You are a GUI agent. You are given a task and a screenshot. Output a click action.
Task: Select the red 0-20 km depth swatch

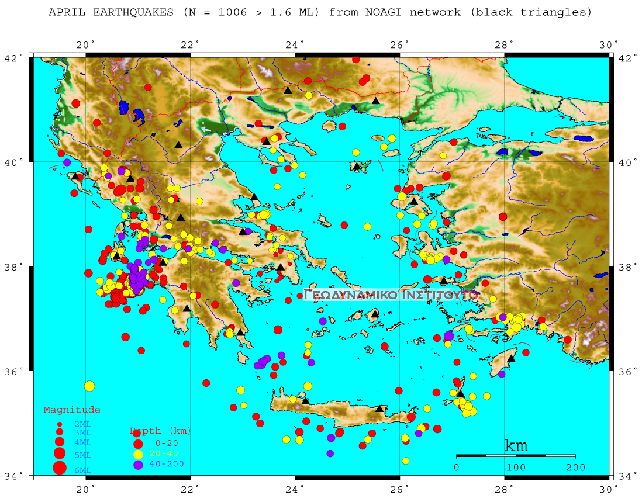[138, 444]
